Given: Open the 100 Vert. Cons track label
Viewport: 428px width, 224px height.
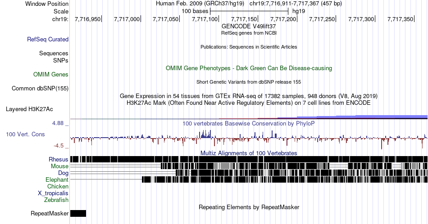Looking at the screenshot, I should coord(25,134).
